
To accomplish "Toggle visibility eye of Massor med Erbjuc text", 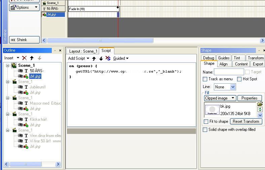I will 20,103.
